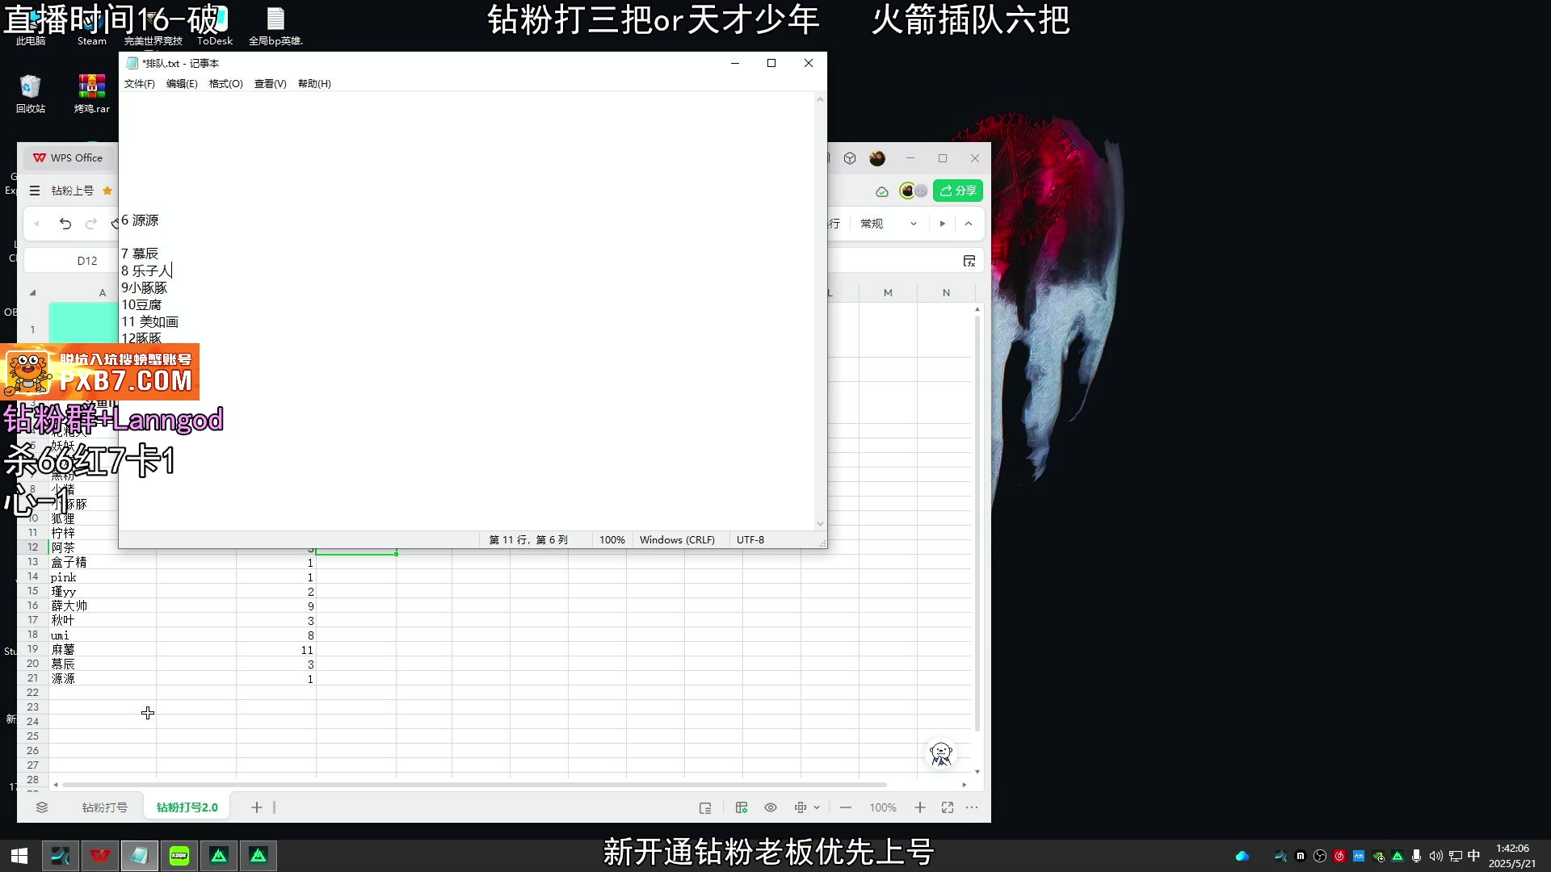The height and width of the screenshot is (872, 1551).
Task: Open the Windows Start menu
Action: point(19,856)
